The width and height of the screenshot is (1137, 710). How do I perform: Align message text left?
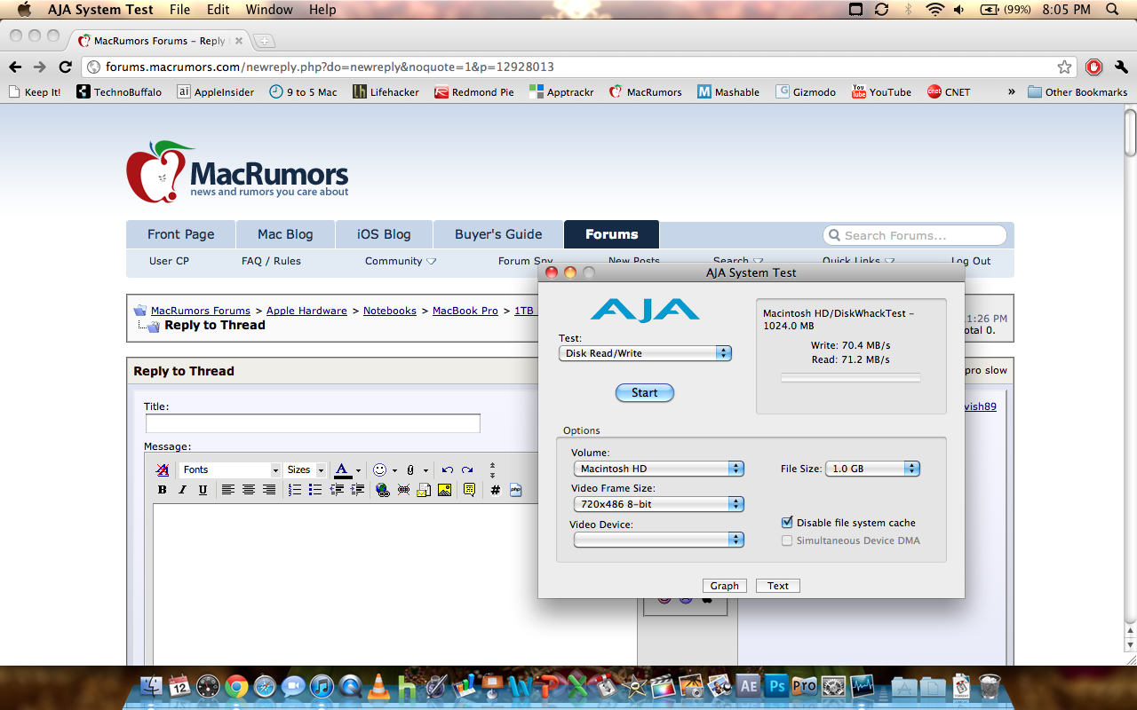(228, 490)
